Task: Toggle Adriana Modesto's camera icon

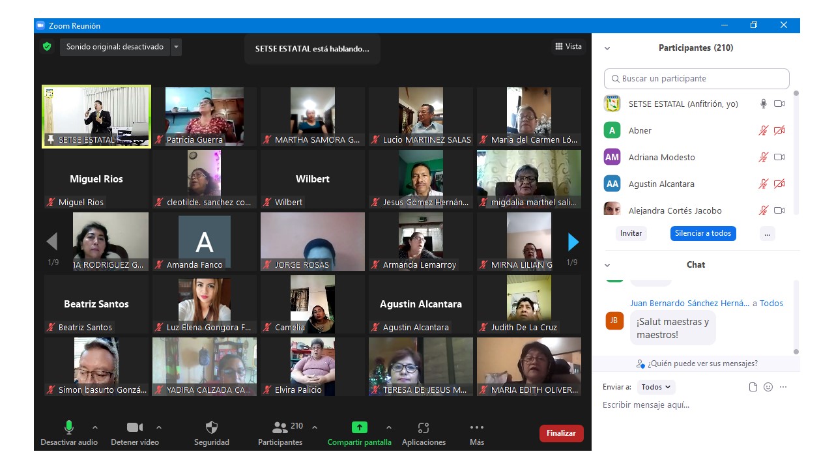Action: [779, 157]
